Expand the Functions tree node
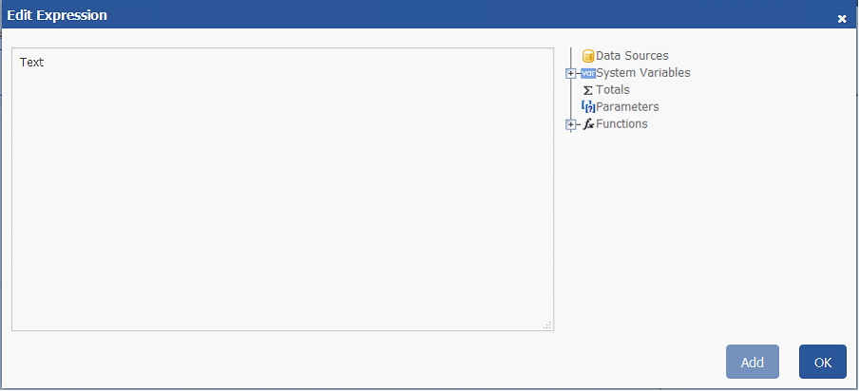 (570, 124)
